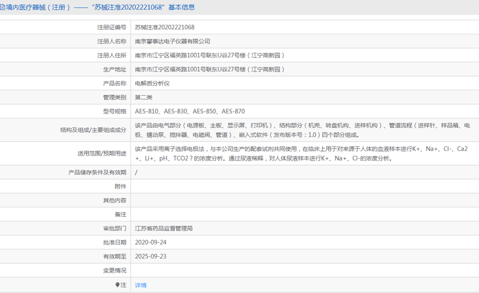
Task: Select approving authority 江苏省药品监督管理局
Action: (164, 229)
